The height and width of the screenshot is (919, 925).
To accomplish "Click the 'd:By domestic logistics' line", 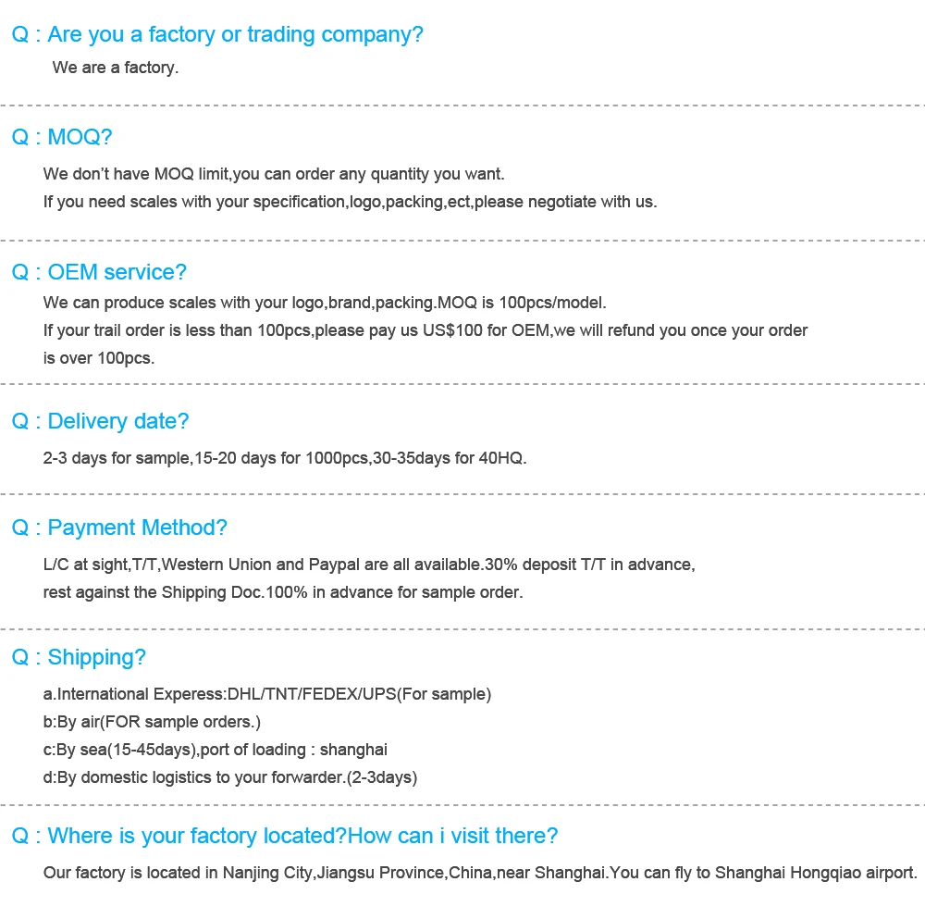I will coord(230,777).
